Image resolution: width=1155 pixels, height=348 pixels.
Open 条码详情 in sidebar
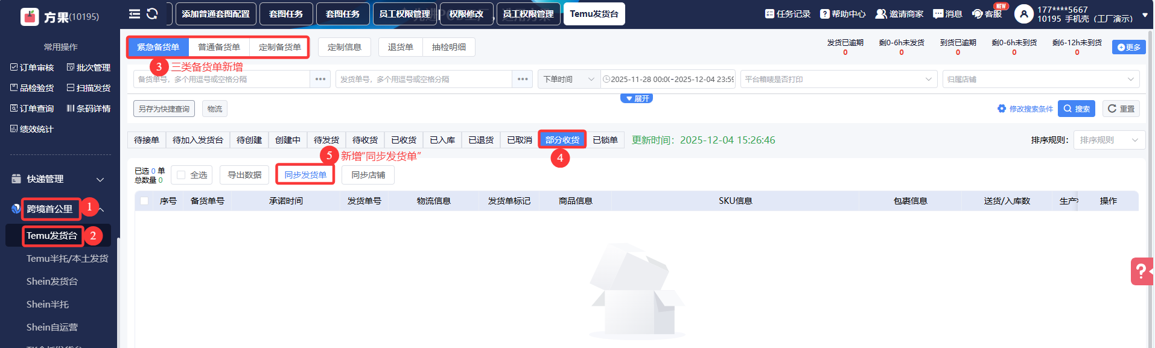coord(88,109)
